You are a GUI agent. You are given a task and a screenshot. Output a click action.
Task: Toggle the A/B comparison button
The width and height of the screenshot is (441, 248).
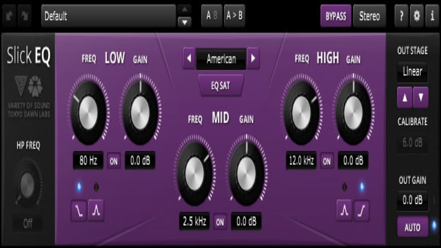pyautogui.click(x=212, y=16)
